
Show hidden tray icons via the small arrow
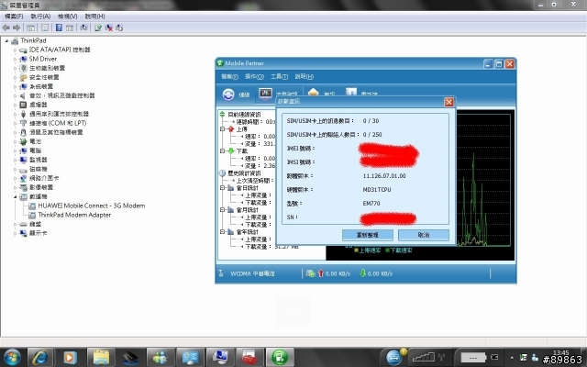point(512,357)
